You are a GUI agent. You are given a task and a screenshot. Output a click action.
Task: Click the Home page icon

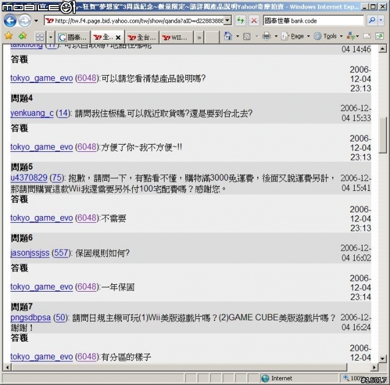pos(227,37)
